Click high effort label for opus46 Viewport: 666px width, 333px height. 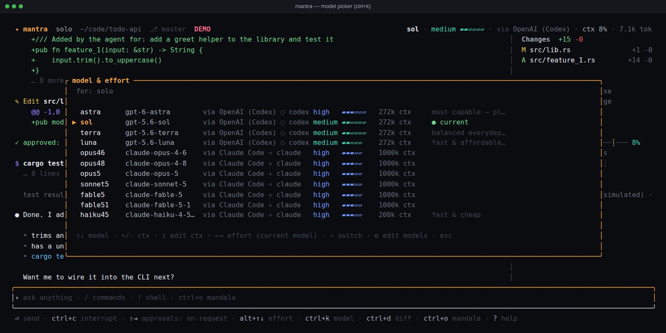[321, 153]
